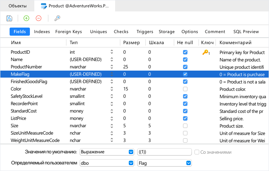Toggle Not null for RecorderPoint

pos(185,104)
